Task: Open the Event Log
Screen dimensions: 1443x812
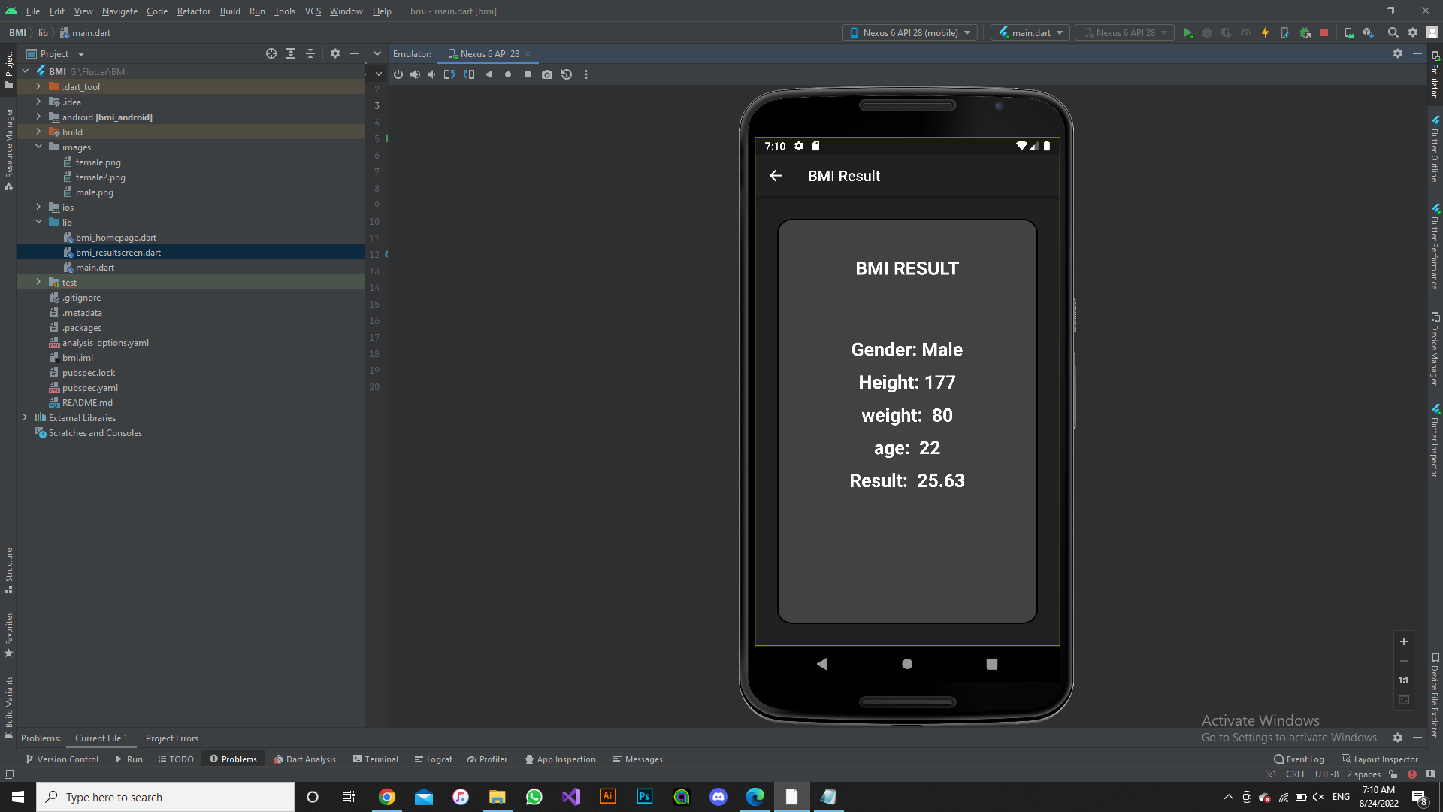Action: [x=1299, y=759]
